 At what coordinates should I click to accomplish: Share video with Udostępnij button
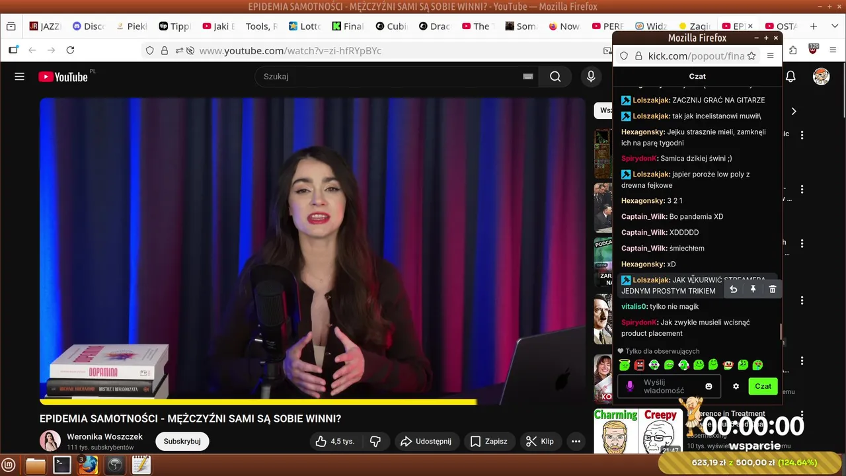point(426,442)
